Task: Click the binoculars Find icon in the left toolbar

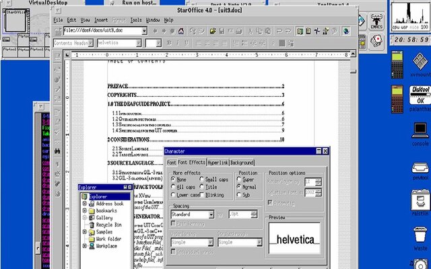Action: pyautogui.click(x=57, y=151)
